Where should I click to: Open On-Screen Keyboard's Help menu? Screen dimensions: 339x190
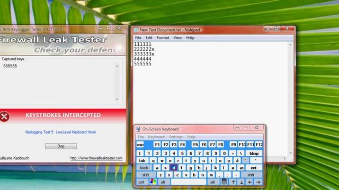coord(191,137)
